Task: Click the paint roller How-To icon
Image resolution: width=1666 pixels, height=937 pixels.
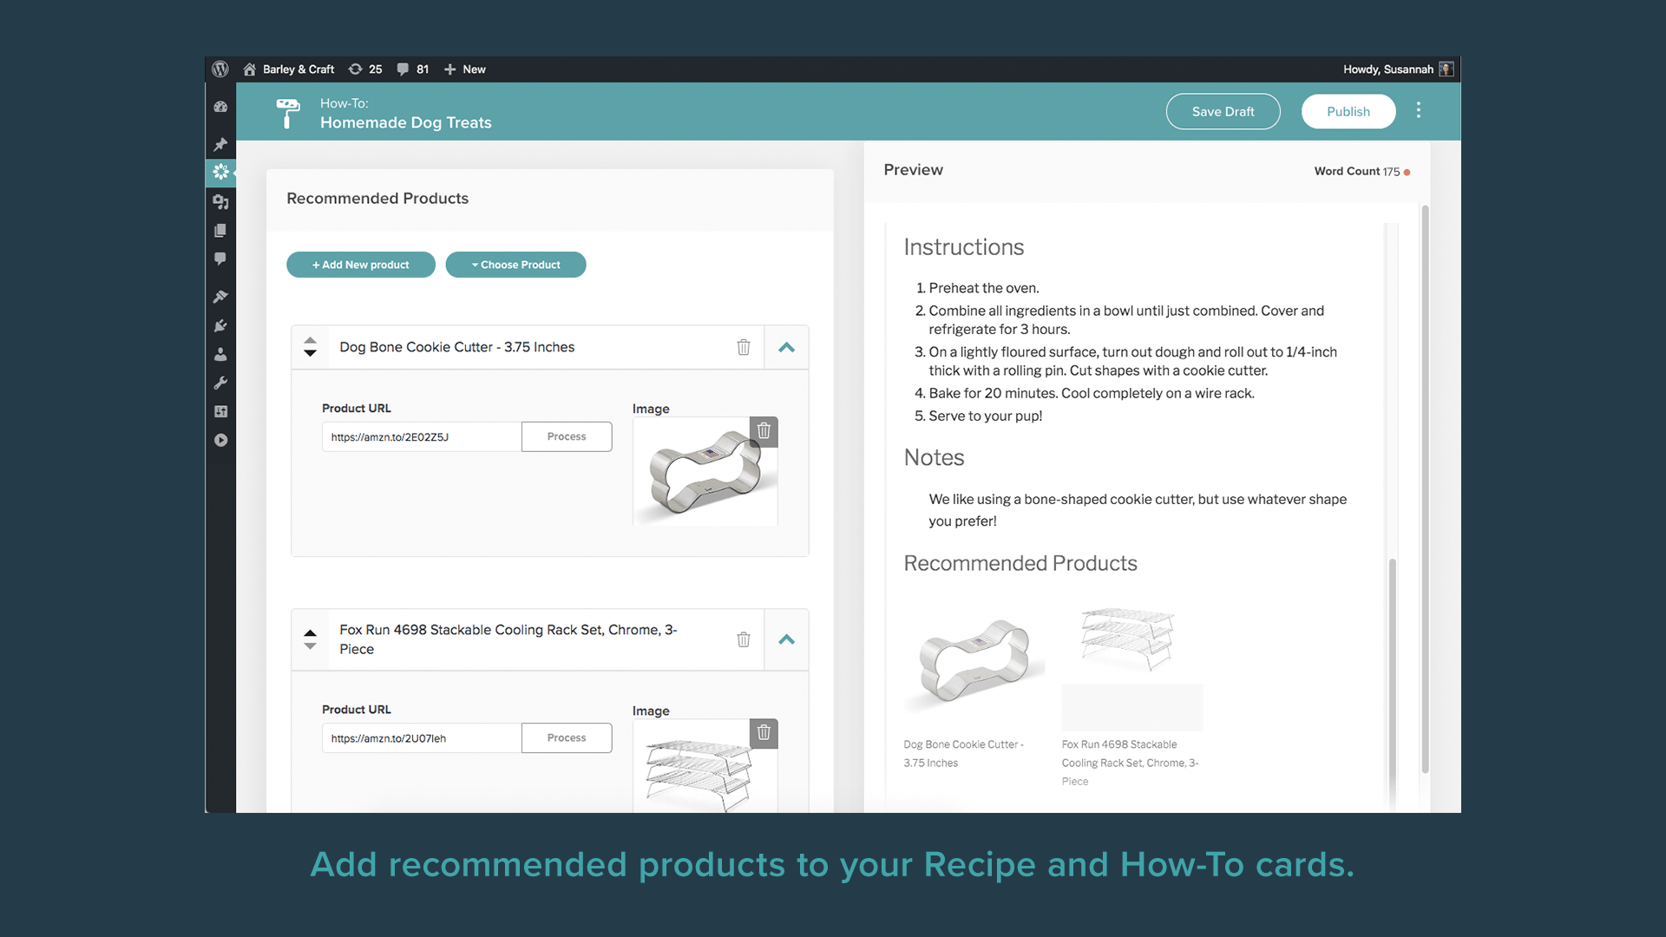Action: click(x=288, y=113)
